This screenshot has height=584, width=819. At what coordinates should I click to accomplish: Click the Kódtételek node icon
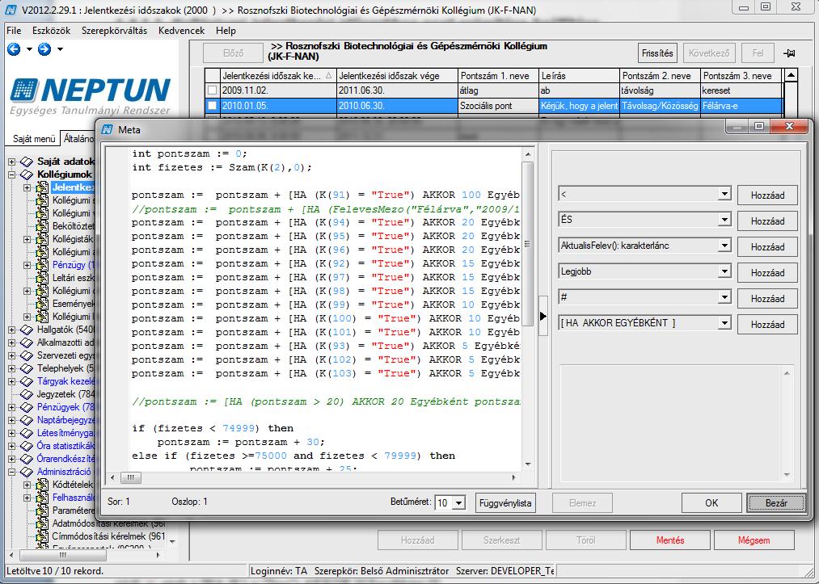click(42, 485)
